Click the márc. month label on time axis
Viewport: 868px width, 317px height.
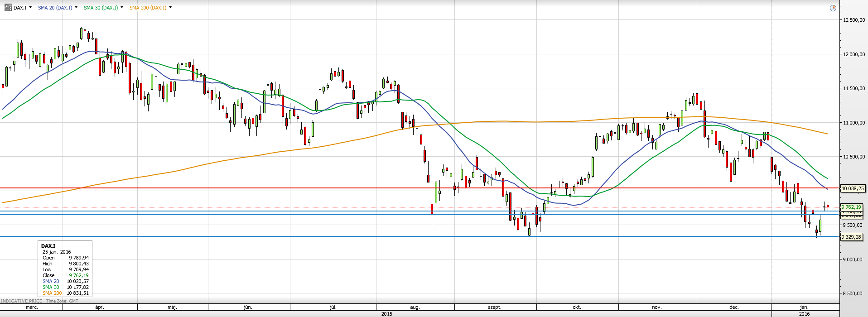[x=32, y=307]
